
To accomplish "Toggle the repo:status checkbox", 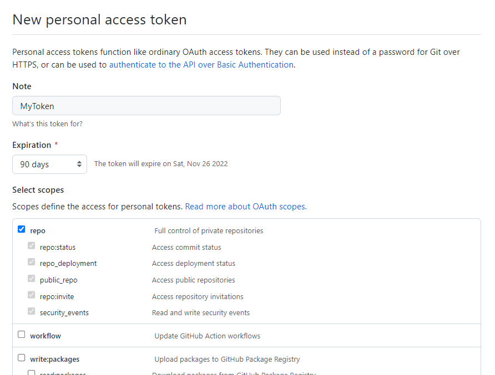I will coord(32,246).
